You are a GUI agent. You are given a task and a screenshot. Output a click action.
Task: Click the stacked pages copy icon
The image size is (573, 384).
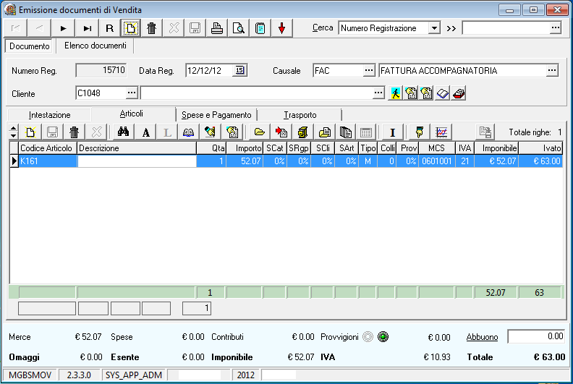346,132
